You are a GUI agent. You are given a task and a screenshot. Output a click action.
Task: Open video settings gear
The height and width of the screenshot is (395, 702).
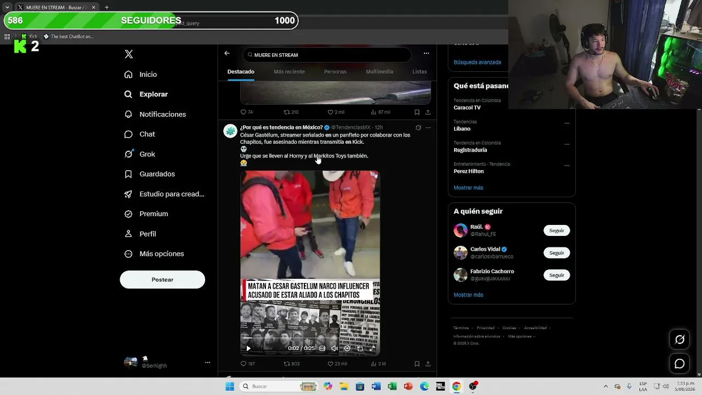347,348
